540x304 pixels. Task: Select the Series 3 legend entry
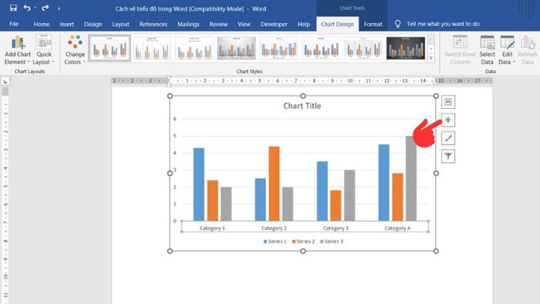(332, 242)
